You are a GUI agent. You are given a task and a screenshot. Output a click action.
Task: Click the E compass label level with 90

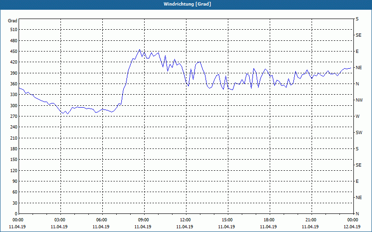coord(357,181)
